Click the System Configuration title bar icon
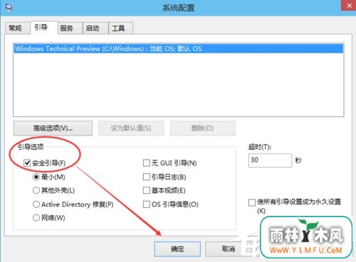Image resolution: width=356 pixels, height=262 pixels. (x=9, y=7)
